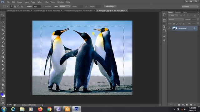Select the Rectangle shape tool

coord(3,81)
